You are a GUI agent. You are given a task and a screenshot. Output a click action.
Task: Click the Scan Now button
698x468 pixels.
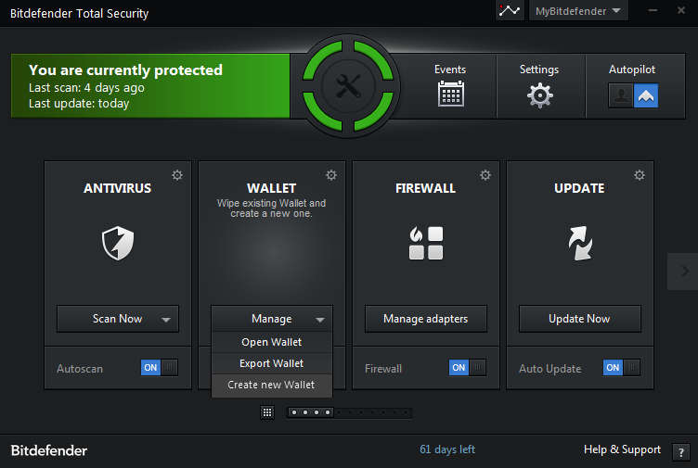point(118,319)
